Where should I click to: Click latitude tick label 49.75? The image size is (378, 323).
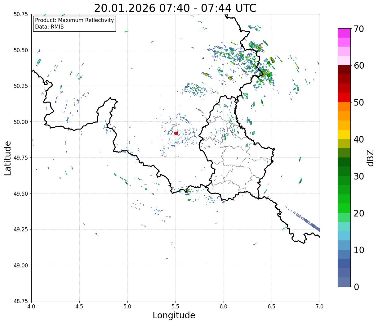pos(21,158)
